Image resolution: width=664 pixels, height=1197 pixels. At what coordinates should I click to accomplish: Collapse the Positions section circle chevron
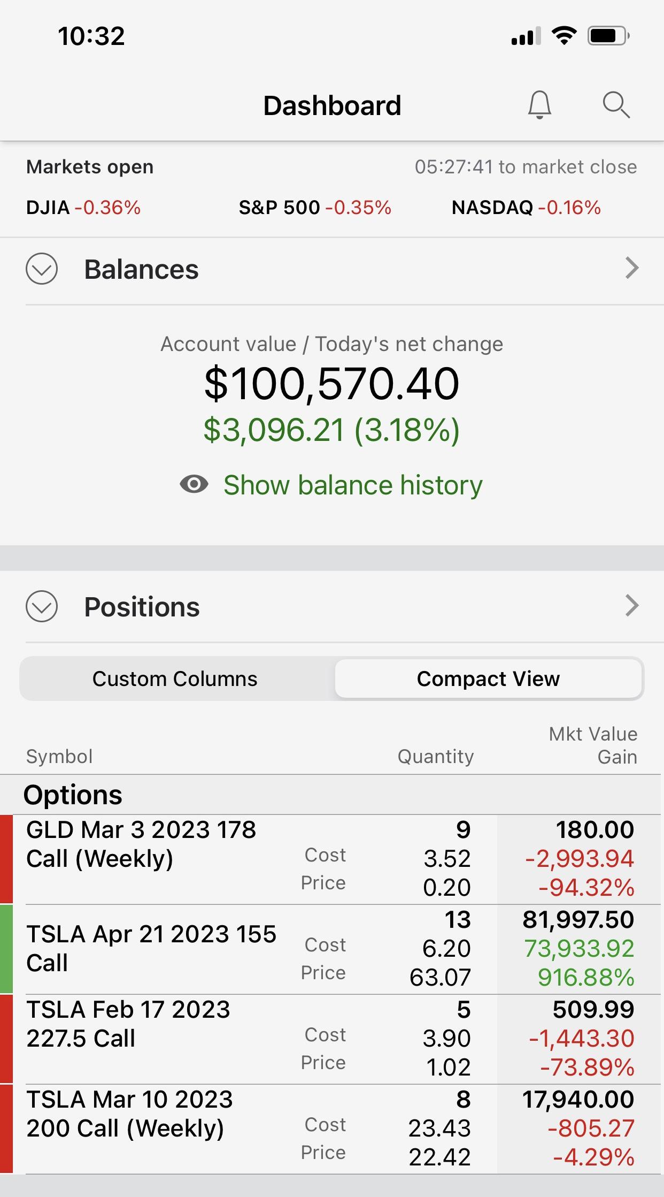(42, 606)
